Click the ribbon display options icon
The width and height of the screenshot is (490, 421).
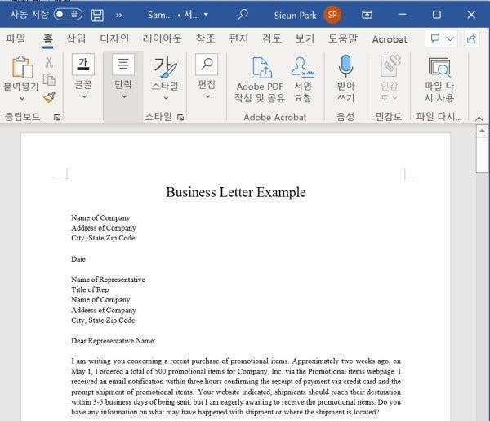coord(367,15)
